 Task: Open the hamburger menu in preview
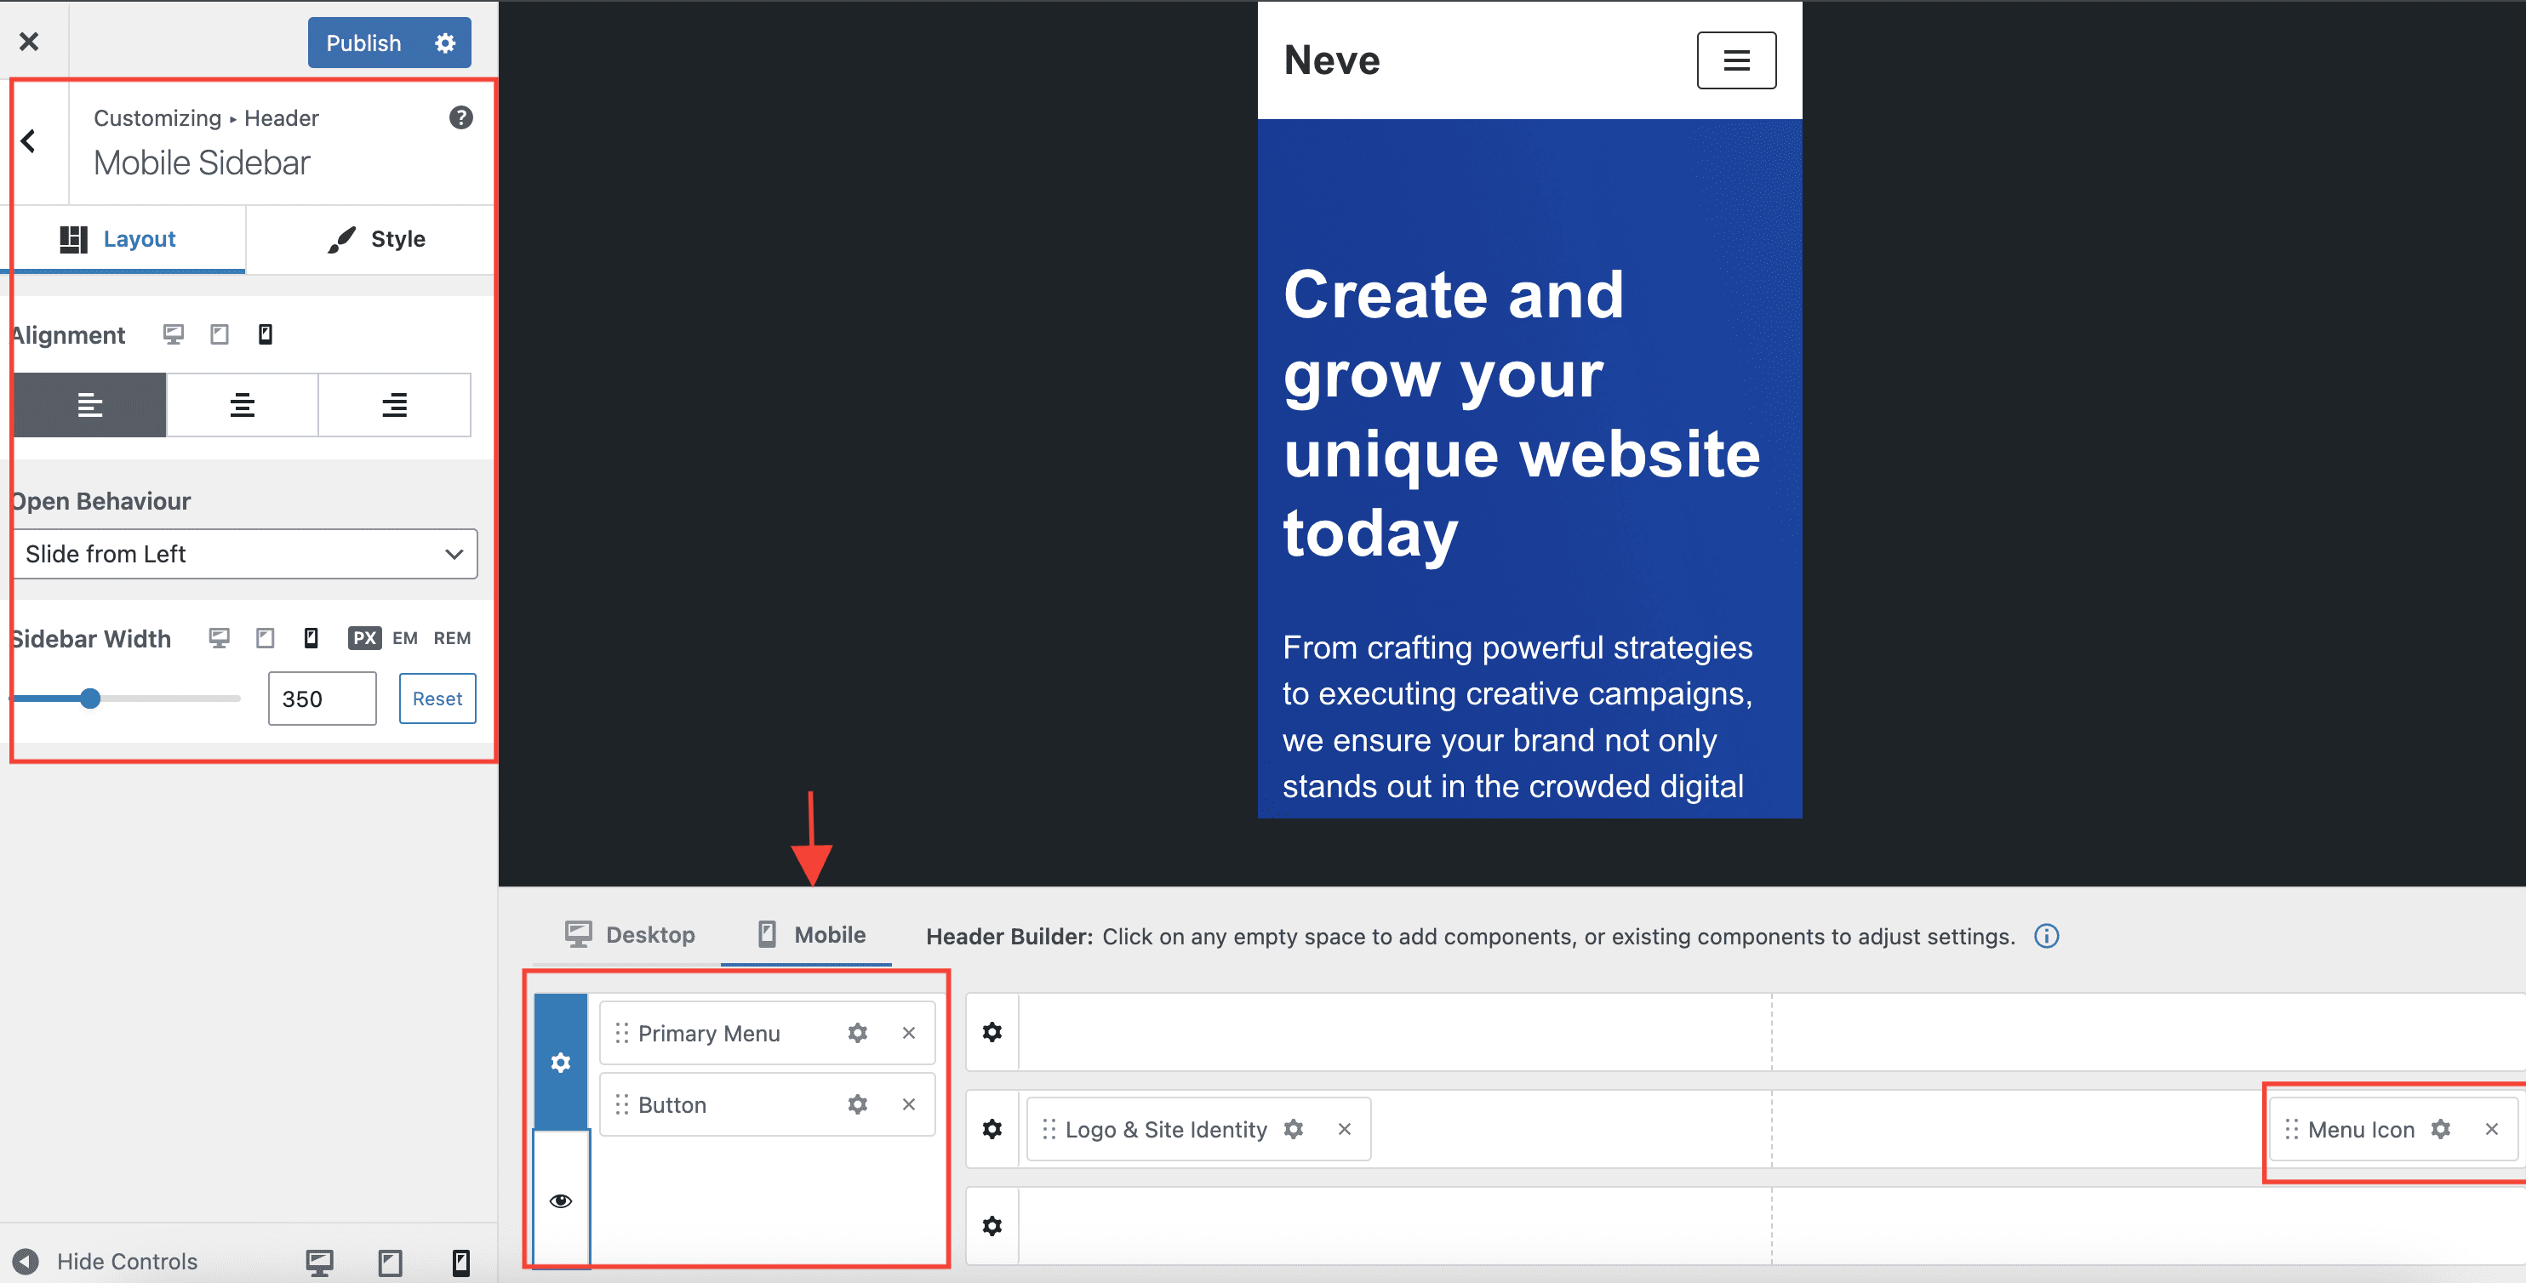click(1735, 60)
